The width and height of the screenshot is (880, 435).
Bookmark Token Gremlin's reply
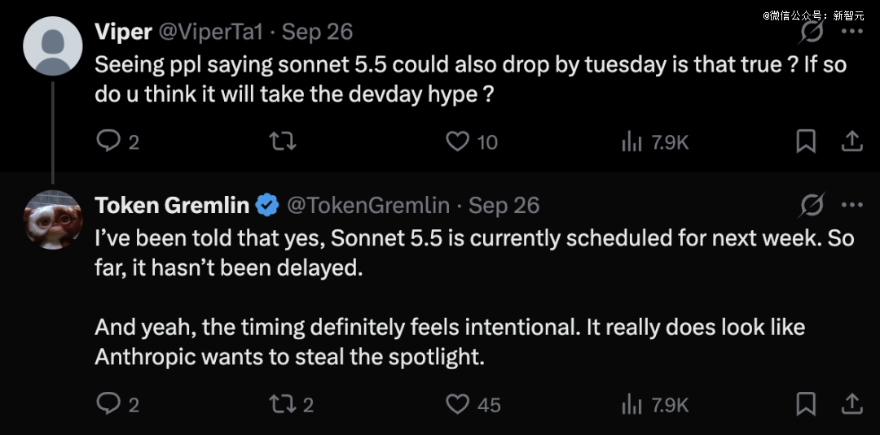(807, 403)
